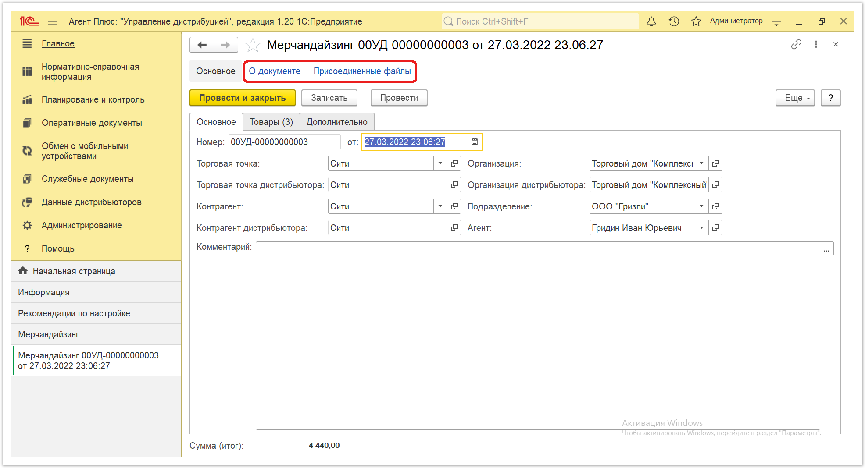865x468 pixels.
Task: Open Агент record with open icon
Action: coord(715,228)
